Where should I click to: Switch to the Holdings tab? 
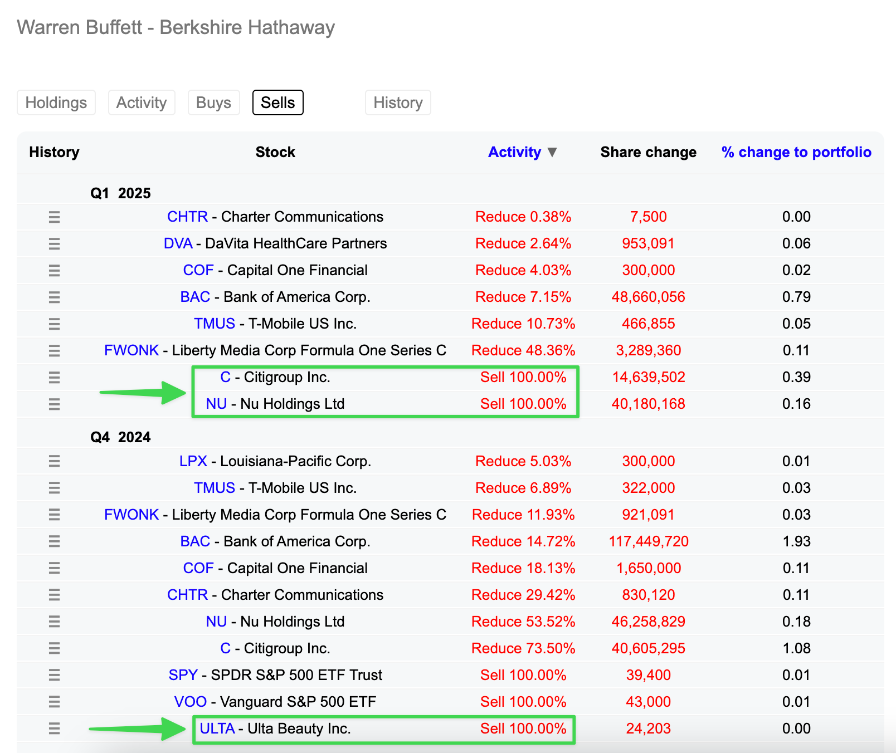[x=56, y=102]
